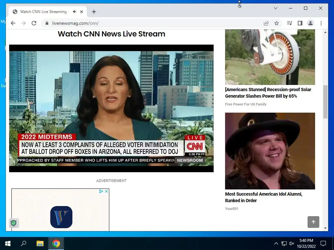Screen dimensions: 334x250
Task: Reload the current page
Action: pos(34,23)
